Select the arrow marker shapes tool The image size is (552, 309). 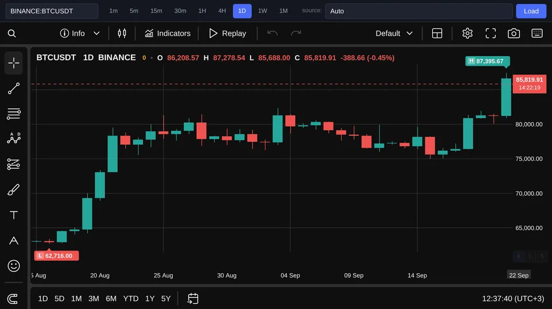pyautogui.click(x=14, y=241)
